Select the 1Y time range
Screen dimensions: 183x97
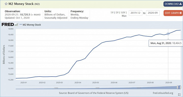coord(112,13)
